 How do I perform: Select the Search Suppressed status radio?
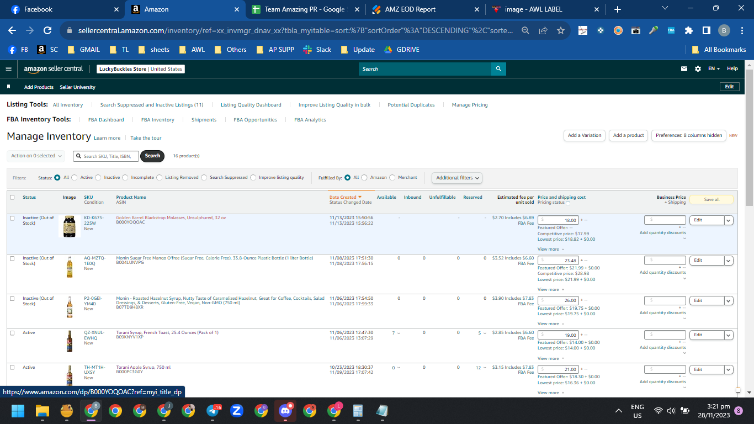click(x=204, y=178)
